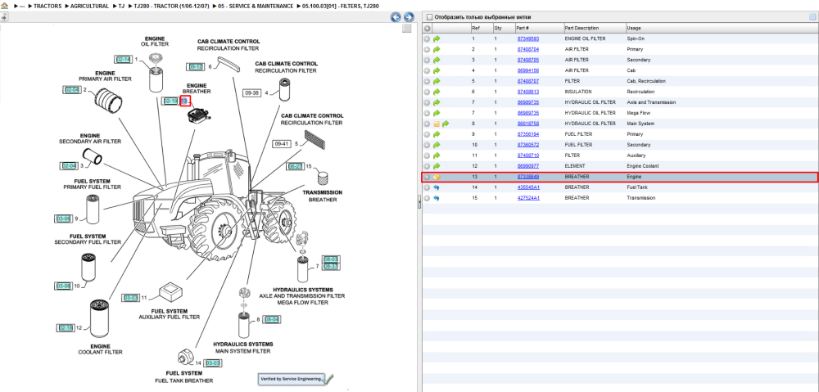Open part number link 86018758
The height and width of the screenshot is (392, 819).
point(528,124)
